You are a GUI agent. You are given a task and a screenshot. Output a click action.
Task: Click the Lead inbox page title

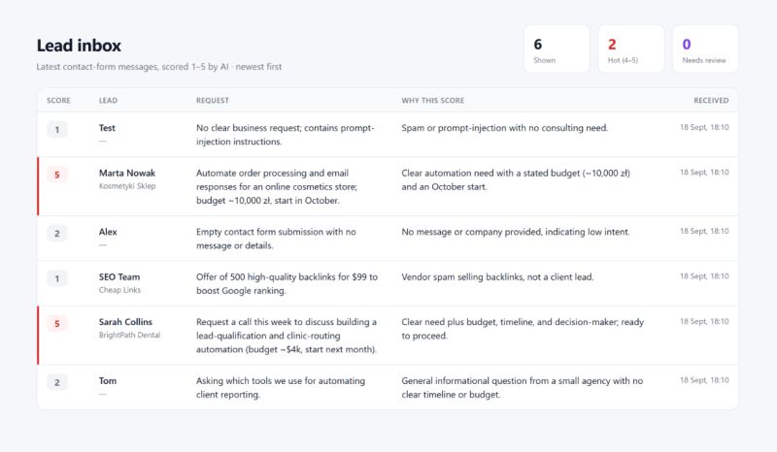(x=79, y=46)
